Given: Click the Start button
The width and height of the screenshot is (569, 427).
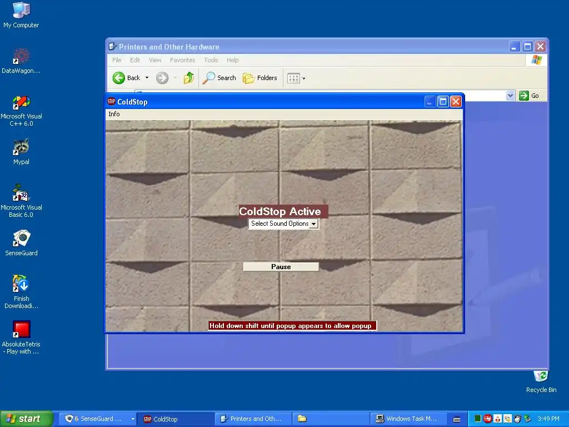Looking at the screenshot, I should coord(26,419).
